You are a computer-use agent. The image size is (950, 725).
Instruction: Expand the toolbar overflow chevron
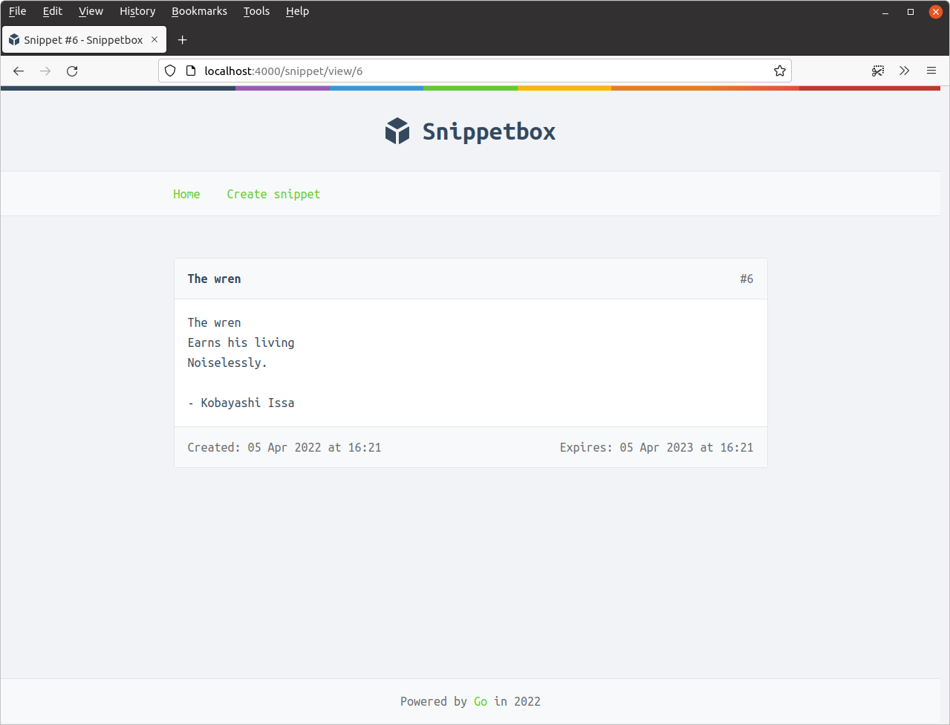click(x=904, y=71)
